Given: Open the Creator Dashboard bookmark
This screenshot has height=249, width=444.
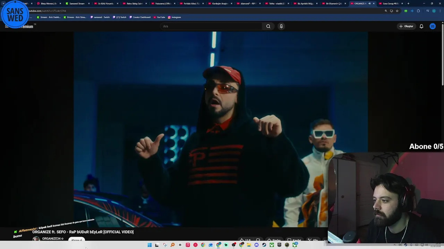Looking at the screenshot, I should tap(140, 17).
